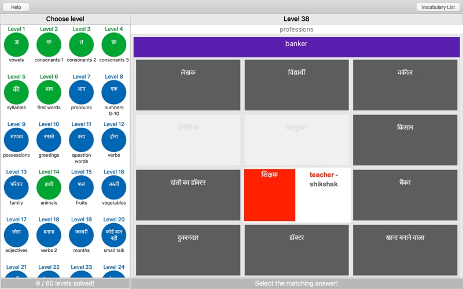
Task: Select the Level 13 family circle
Action: [x=16, y=187]
